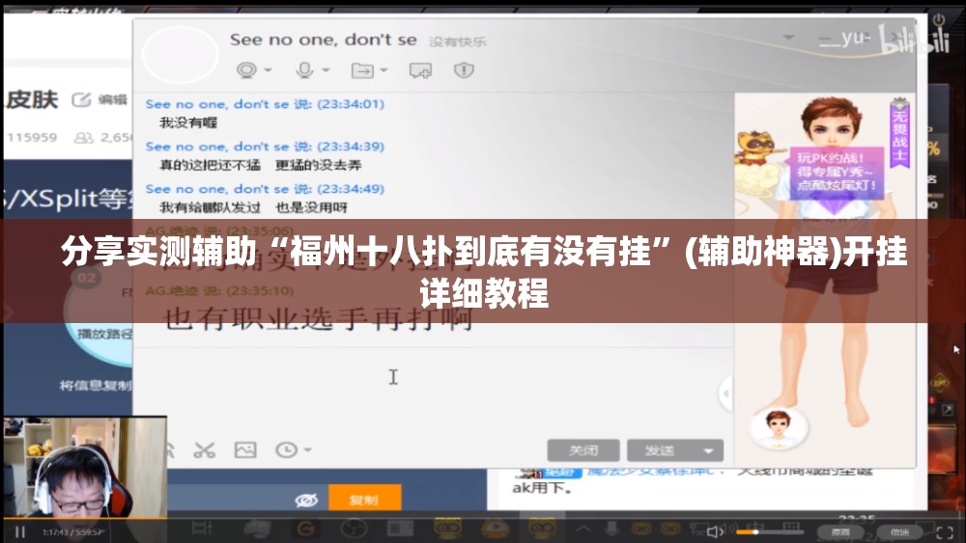Click the shield report icon in chat toolbar
Viewport: 966px width, 543px height.
click(464, 70)
